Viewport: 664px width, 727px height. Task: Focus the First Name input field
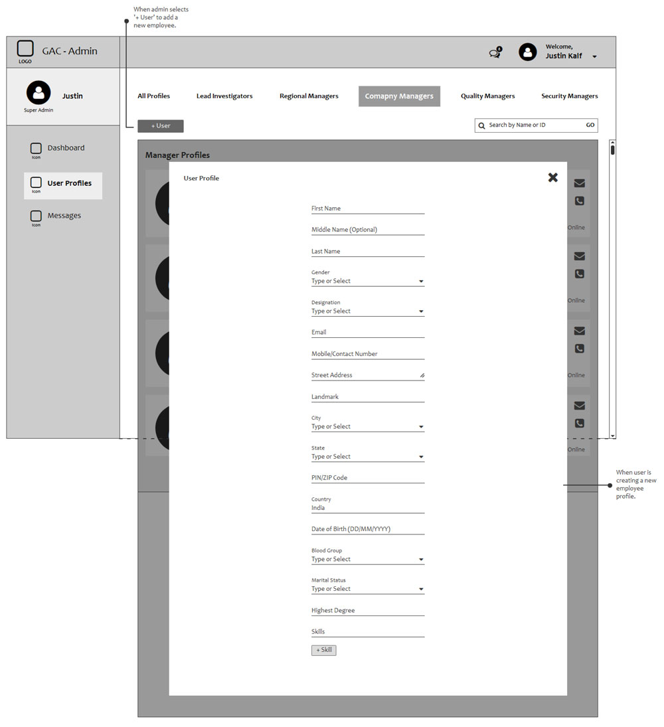(367, 208)
